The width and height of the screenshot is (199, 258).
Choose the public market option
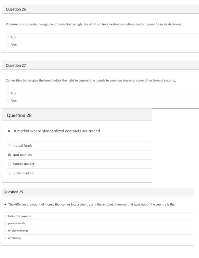point(9,173)
